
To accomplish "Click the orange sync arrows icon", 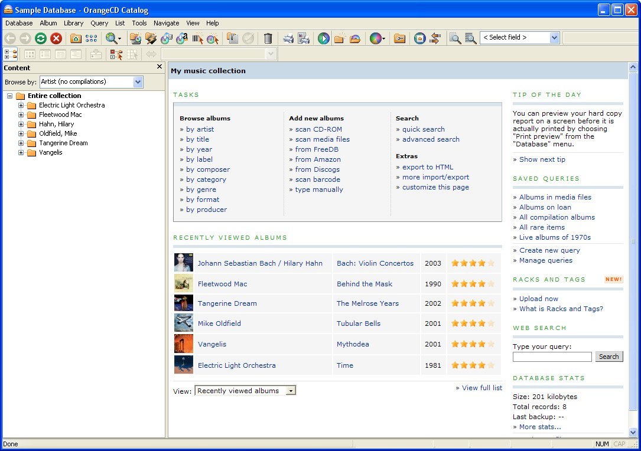I will tap(435, 38).
